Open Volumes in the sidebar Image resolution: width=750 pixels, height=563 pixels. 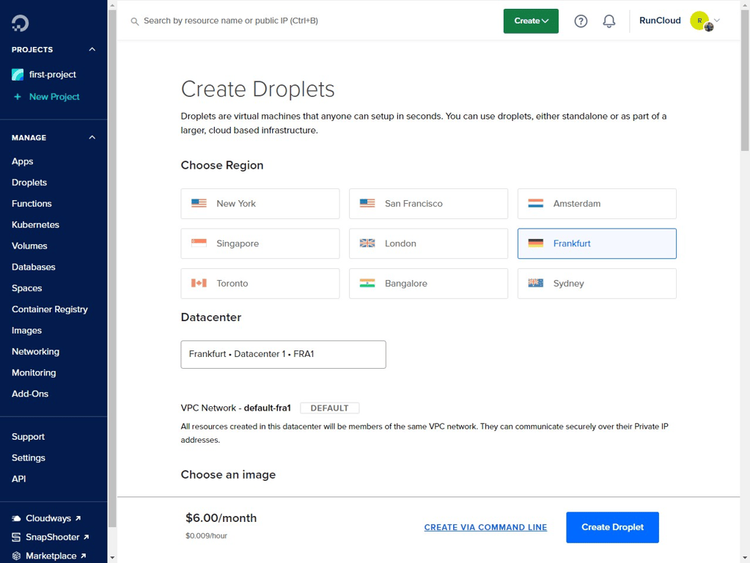[x=29, y=246]
